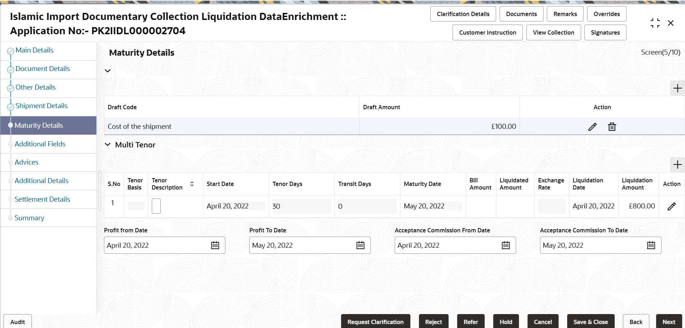
Task: Click the Save & Close button
Action: pos(590,322)
